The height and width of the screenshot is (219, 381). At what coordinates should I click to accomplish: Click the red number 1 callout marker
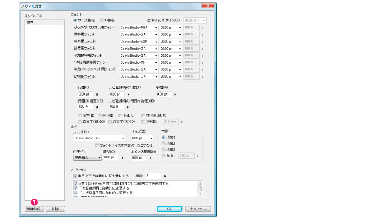coord(35,202)
